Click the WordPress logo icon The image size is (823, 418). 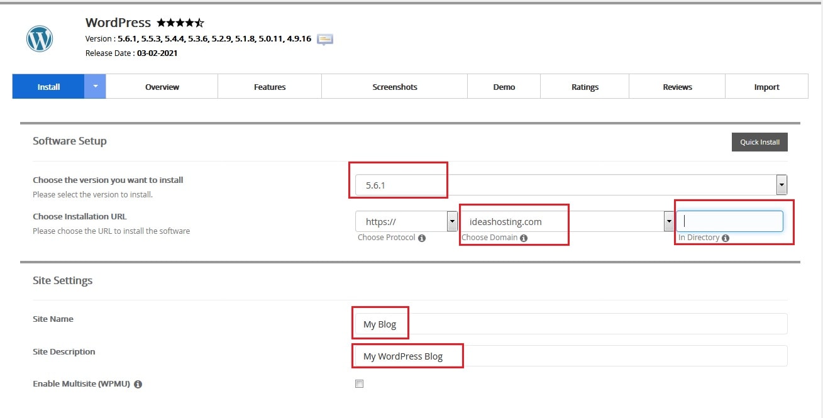tap(39, 38)
